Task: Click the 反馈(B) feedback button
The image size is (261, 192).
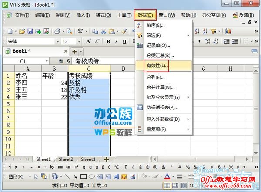Action: point(243,15)
